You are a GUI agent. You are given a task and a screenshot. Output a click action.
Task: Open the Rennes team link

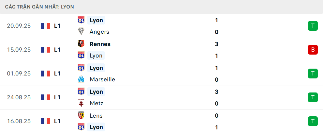pos(100,44)
